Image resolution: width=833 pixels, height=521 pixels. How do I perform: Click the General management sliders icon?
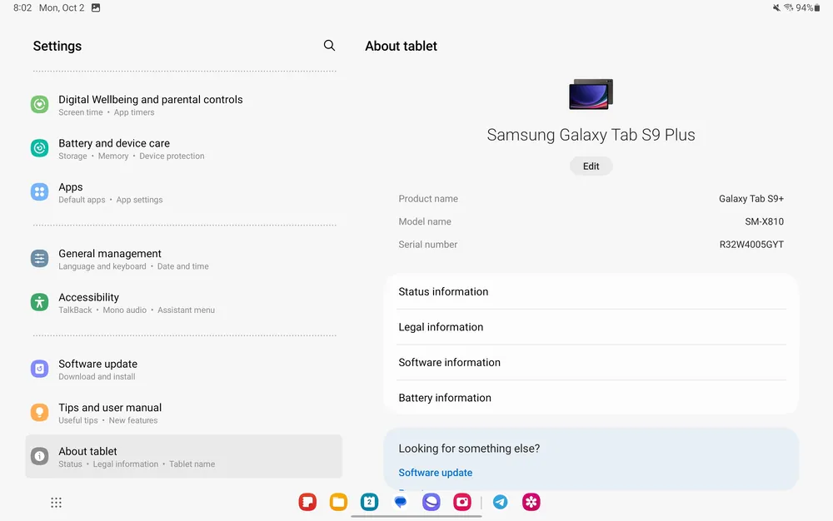(40, 258)
